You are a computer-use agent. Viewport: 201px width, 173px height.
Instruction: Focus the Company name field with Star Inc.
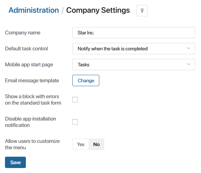pyautogui.click(x=134, y=33)
